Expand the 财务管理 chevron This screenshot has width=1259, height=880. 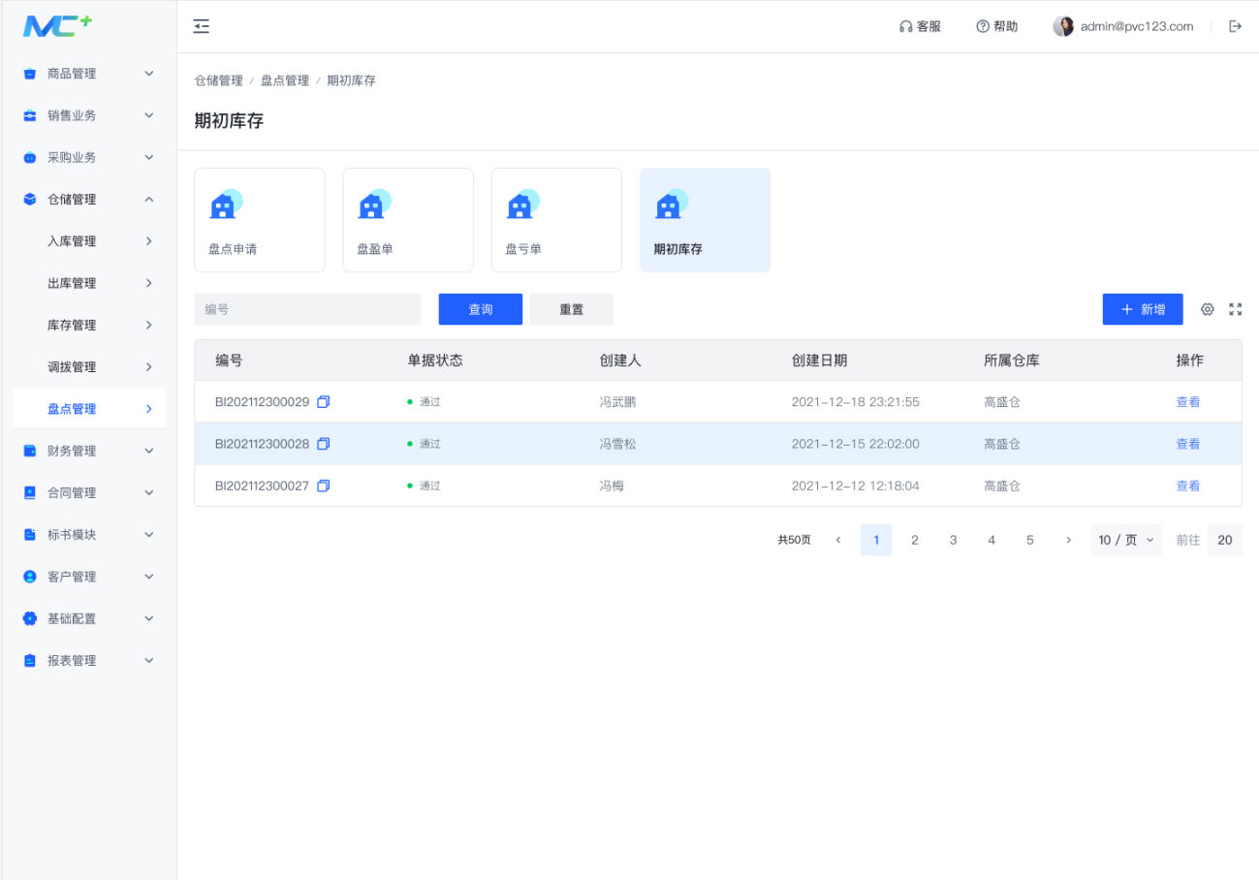(x=149, y=451)
